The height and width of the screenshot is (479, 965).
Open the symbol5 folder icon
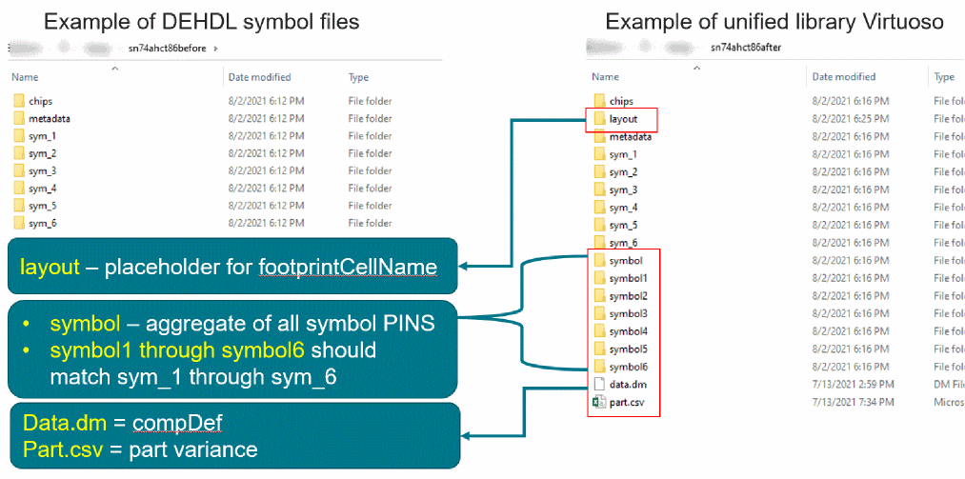coord(599,349)
